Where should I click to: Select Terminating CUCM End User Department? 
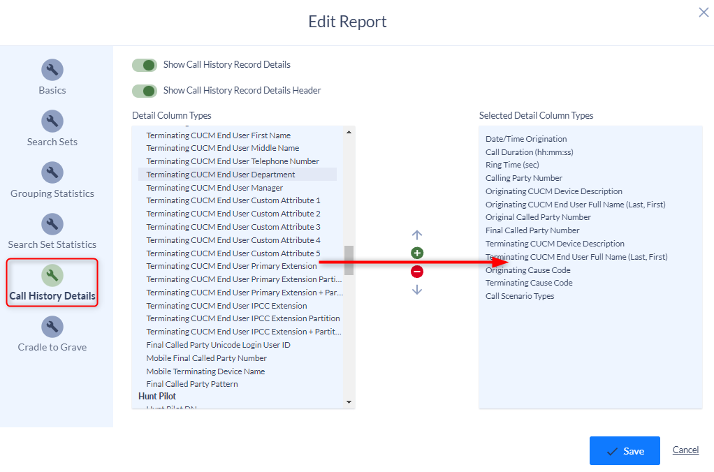220,175
